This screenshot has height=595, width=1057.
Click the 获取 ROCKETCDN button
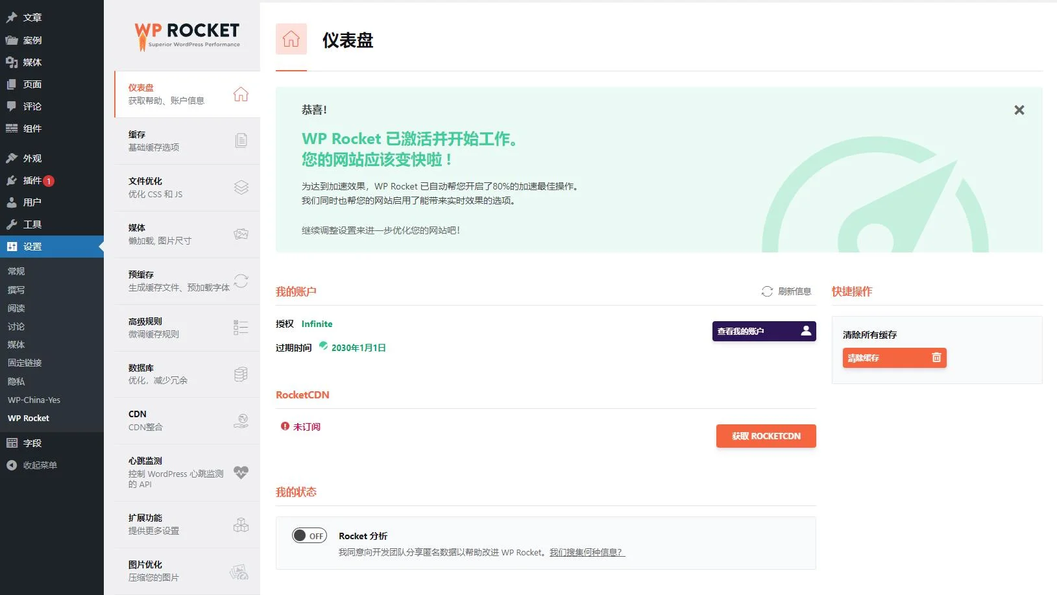click(x=766, y=436)
